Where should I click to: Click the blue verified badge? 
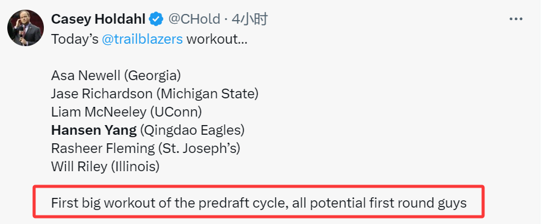click(x=156, y=19)
